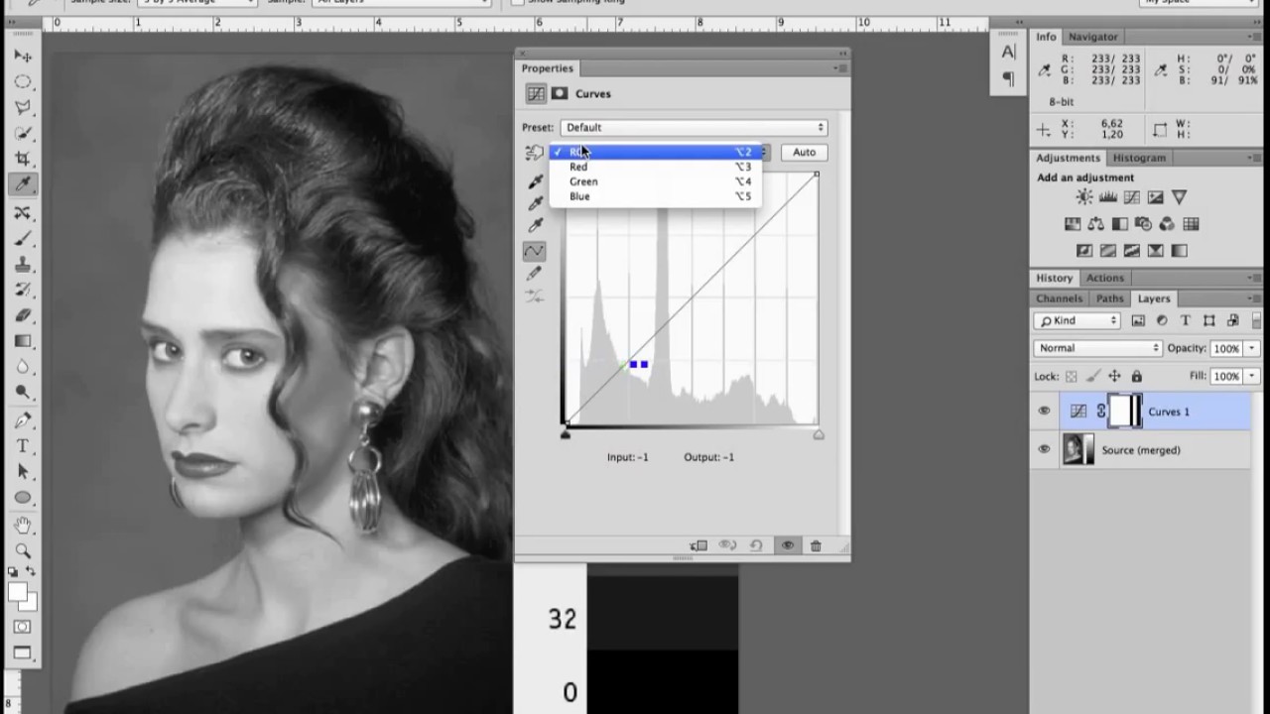
Task: Select the Crop tool
Action: (23, 159)
